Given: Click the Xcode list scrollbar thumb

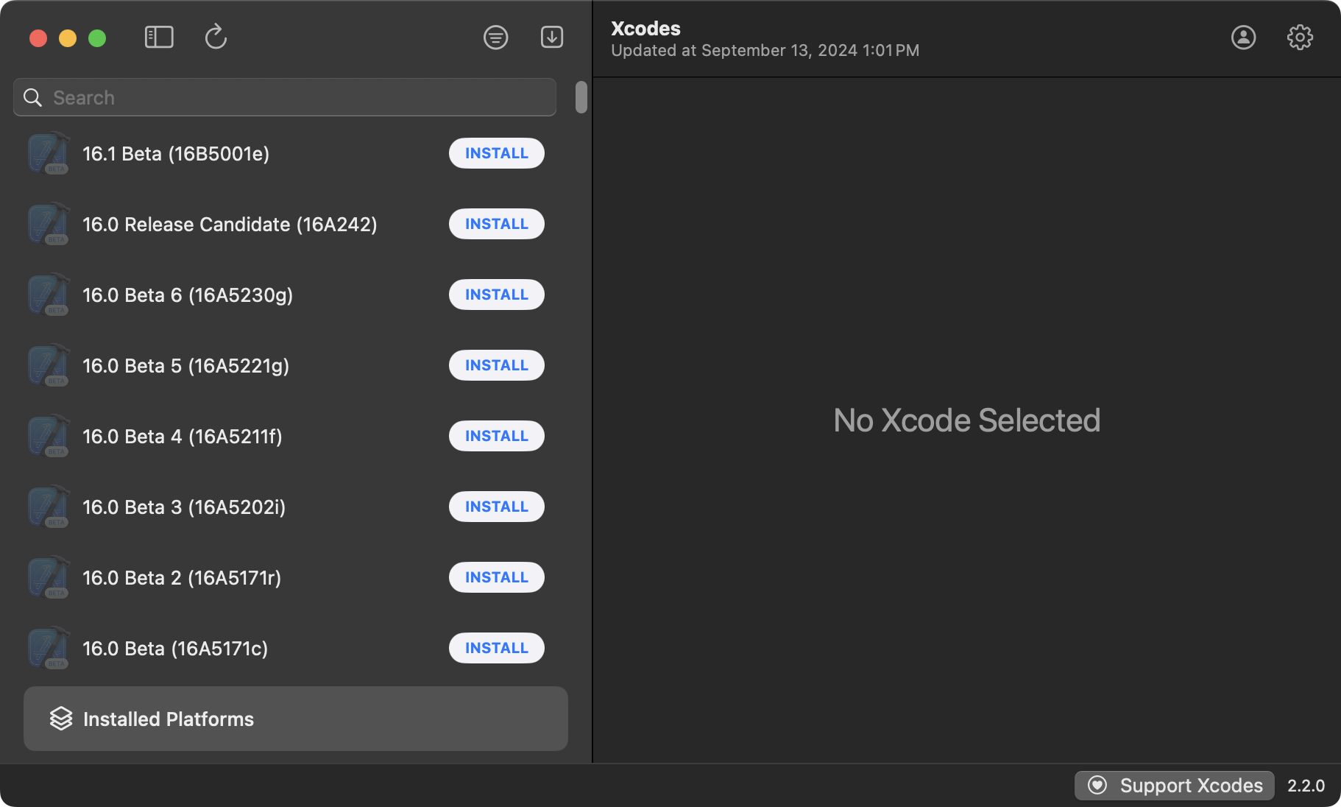Looking at the screenshot, I should click(581, 97).
